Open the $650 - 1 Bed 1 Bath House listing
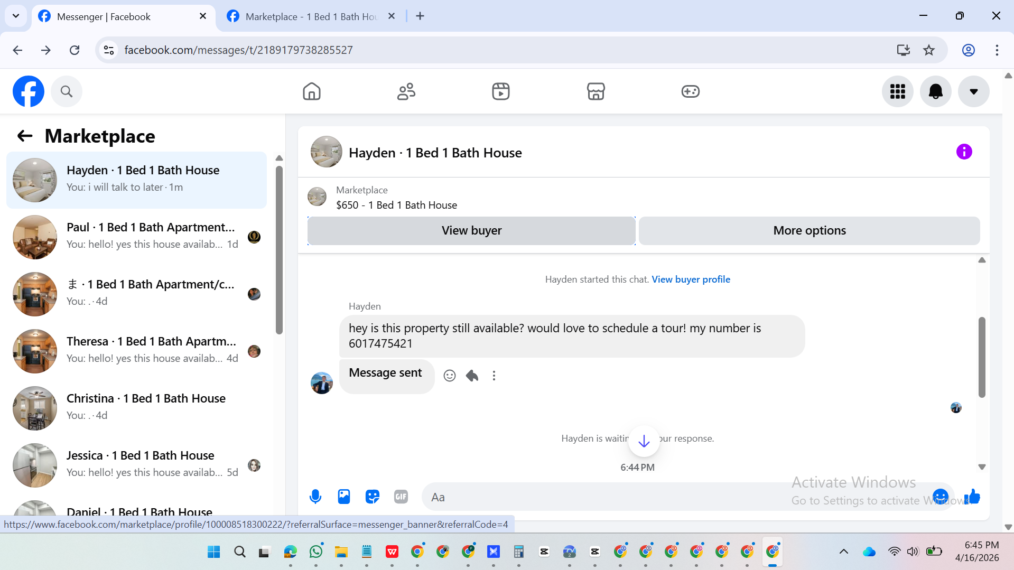Viewport: 1014px width, 570px height. (396, 205)
